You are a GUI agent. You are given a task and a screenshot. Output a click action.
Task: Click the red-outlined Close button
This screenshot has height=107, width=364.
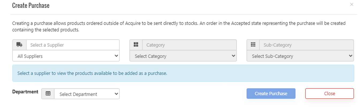click(329, 94)
